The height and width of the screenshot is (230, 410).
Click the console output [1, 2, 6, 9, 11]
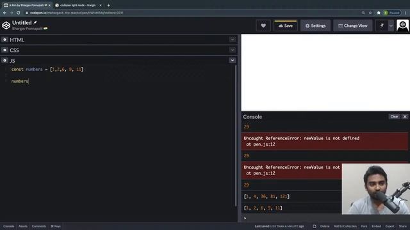pos(263,208)
